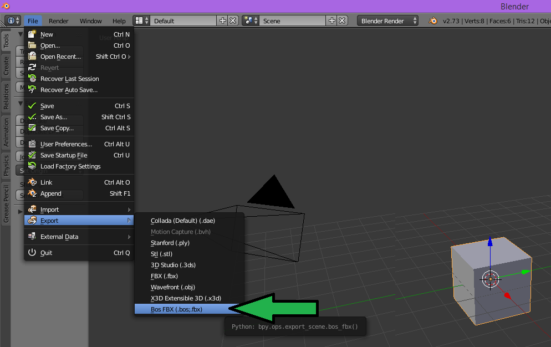Image resolution: width=551 pixels, height=347 pixels.
Task: Click the Open folder icon
Action: coord(32,45)
